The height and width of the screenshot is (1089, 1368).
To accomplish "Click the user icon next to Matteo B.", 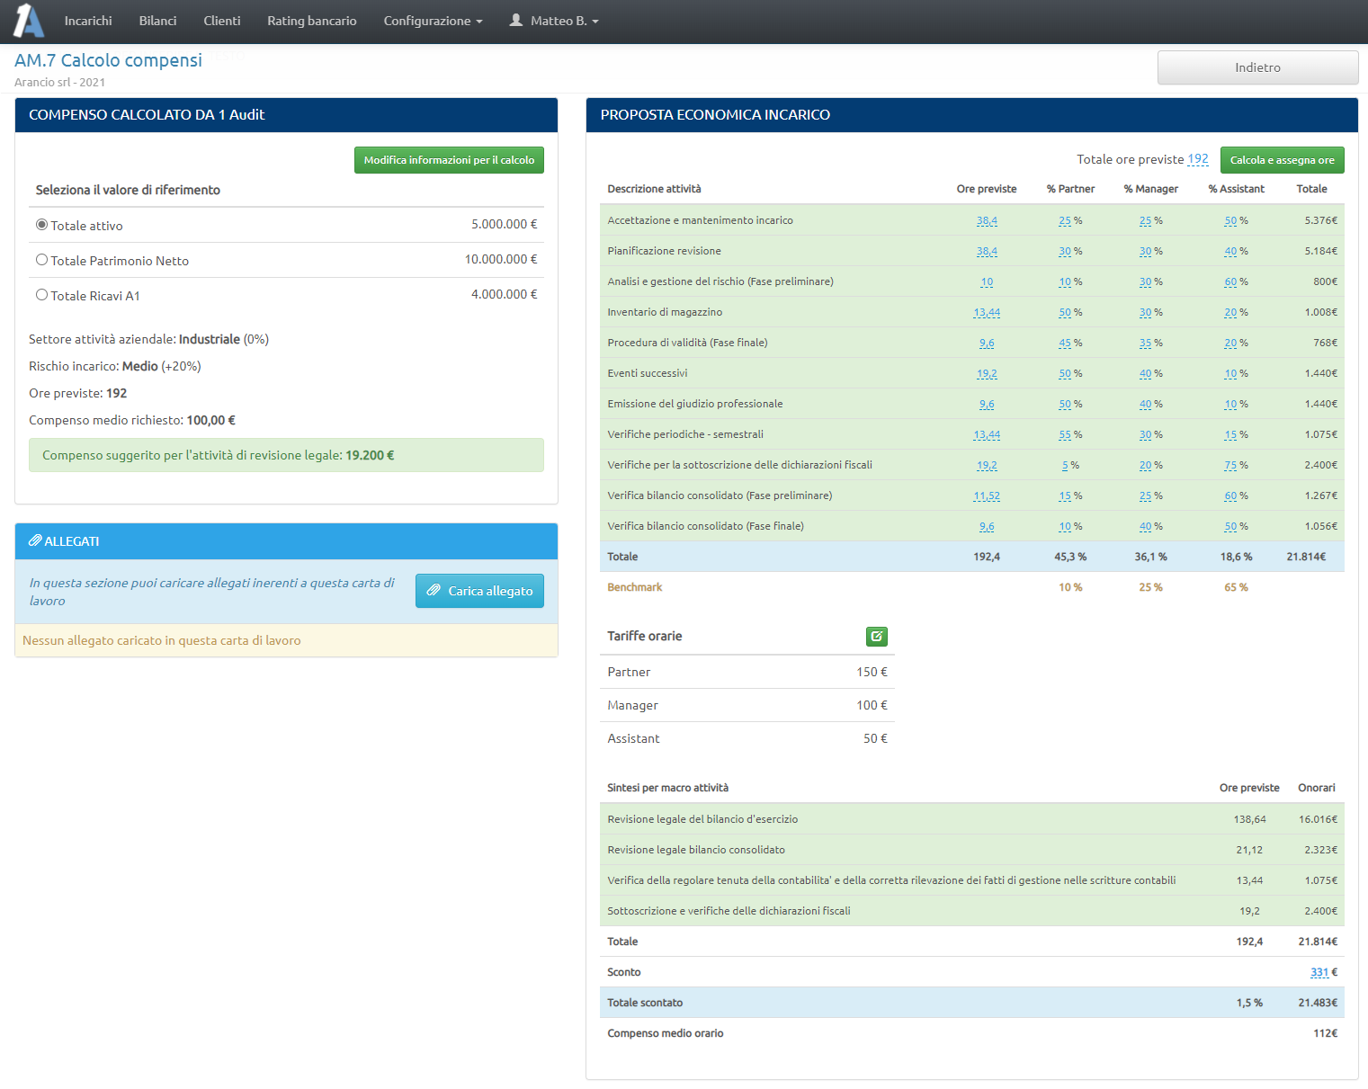I will (x=516, y=20).
